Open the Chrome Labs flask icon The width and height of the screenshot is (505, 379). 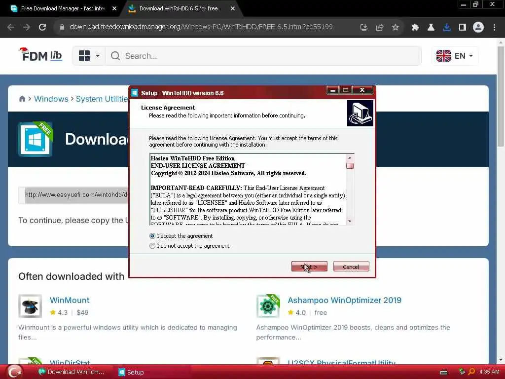[431, 28]
